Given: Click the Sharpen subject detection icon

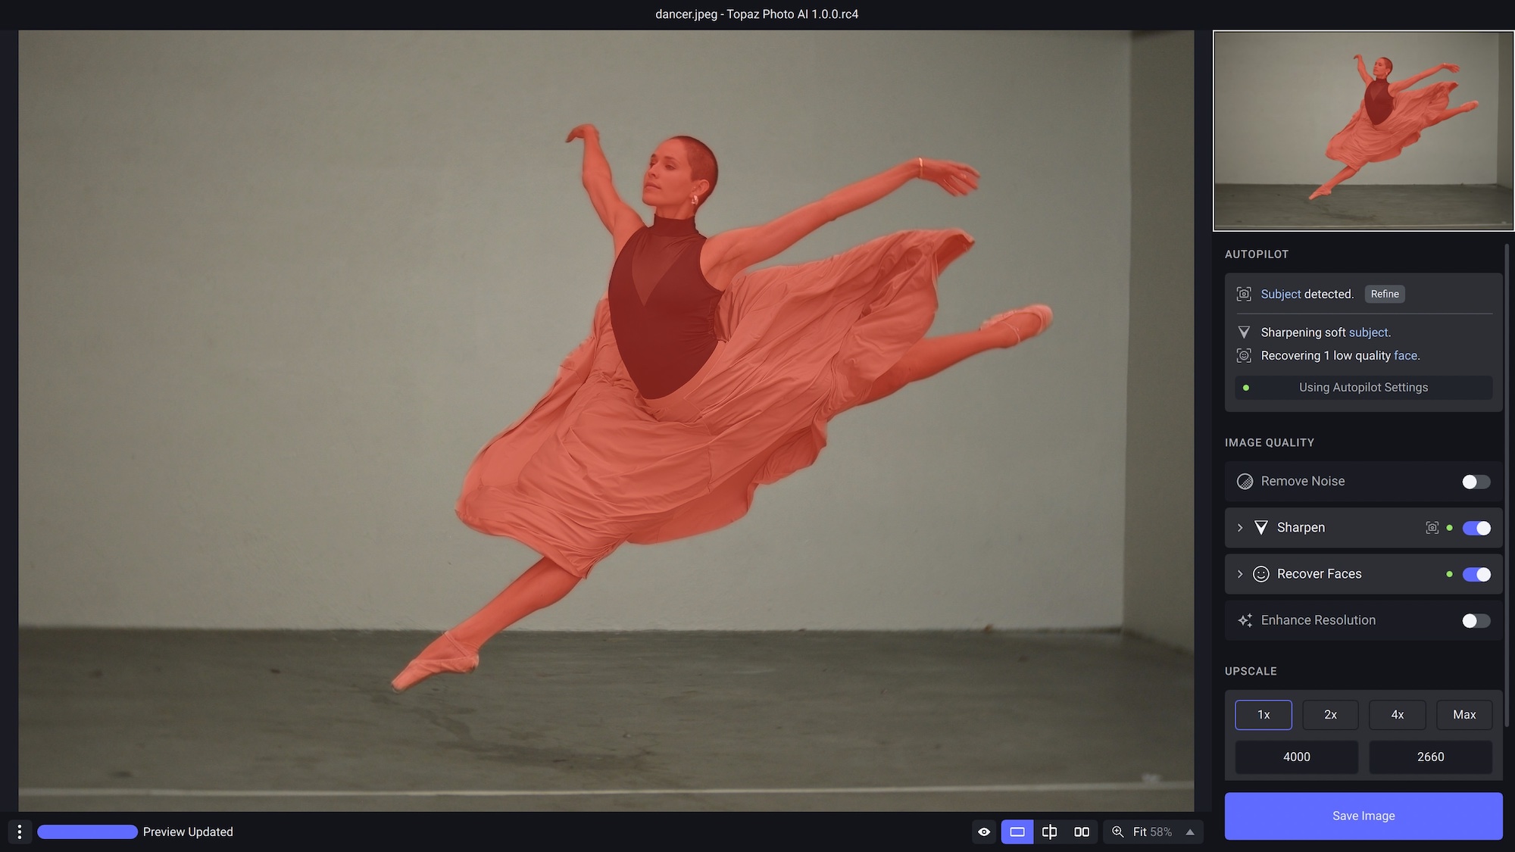Looking at the screenshot, I should coord(1432,528).
